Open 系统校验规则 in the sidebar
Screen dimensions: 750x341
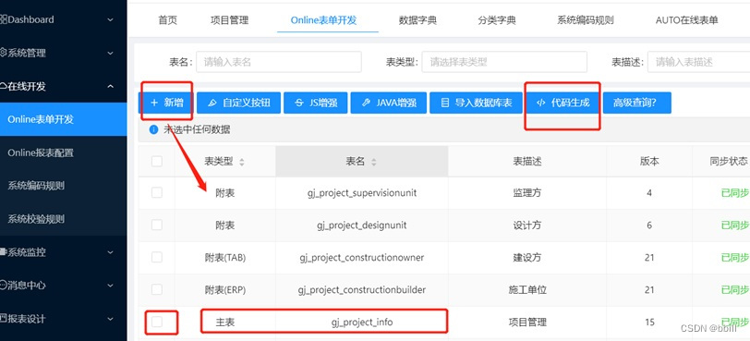[x=64, y=220]
